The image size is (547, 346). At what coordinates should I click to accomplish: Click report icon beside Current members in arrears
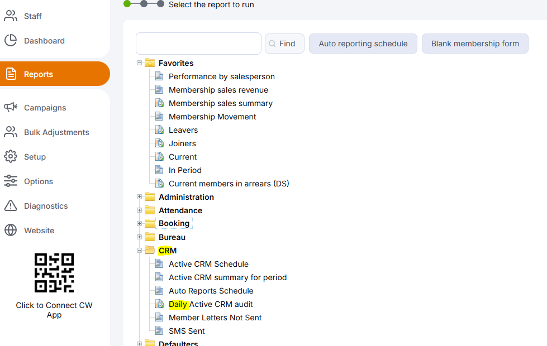[159, 183]
